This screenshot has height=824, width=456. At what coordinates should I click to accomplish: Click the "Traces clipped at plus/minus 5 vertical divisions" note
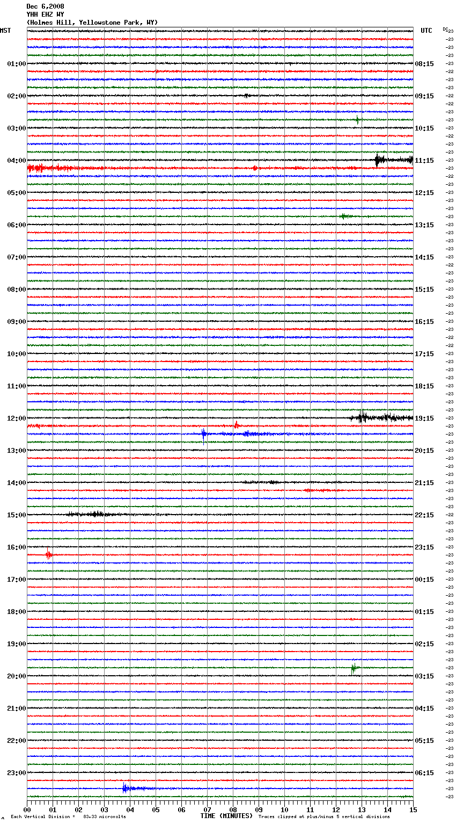coord(324,817)
